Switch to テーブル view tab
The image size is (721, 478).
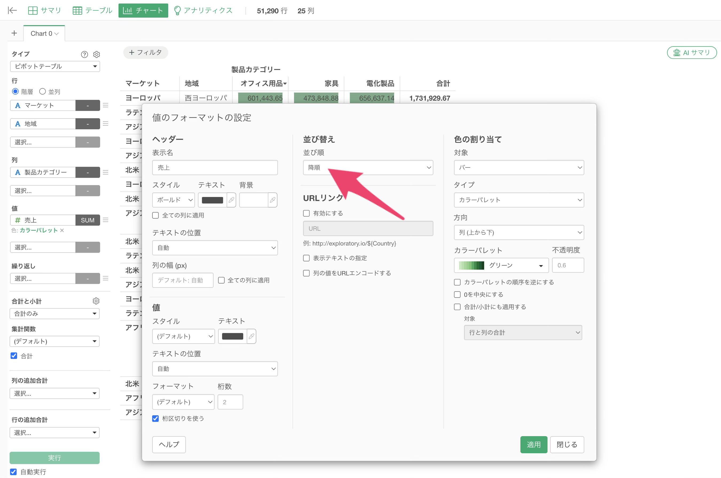click(92, 10)
